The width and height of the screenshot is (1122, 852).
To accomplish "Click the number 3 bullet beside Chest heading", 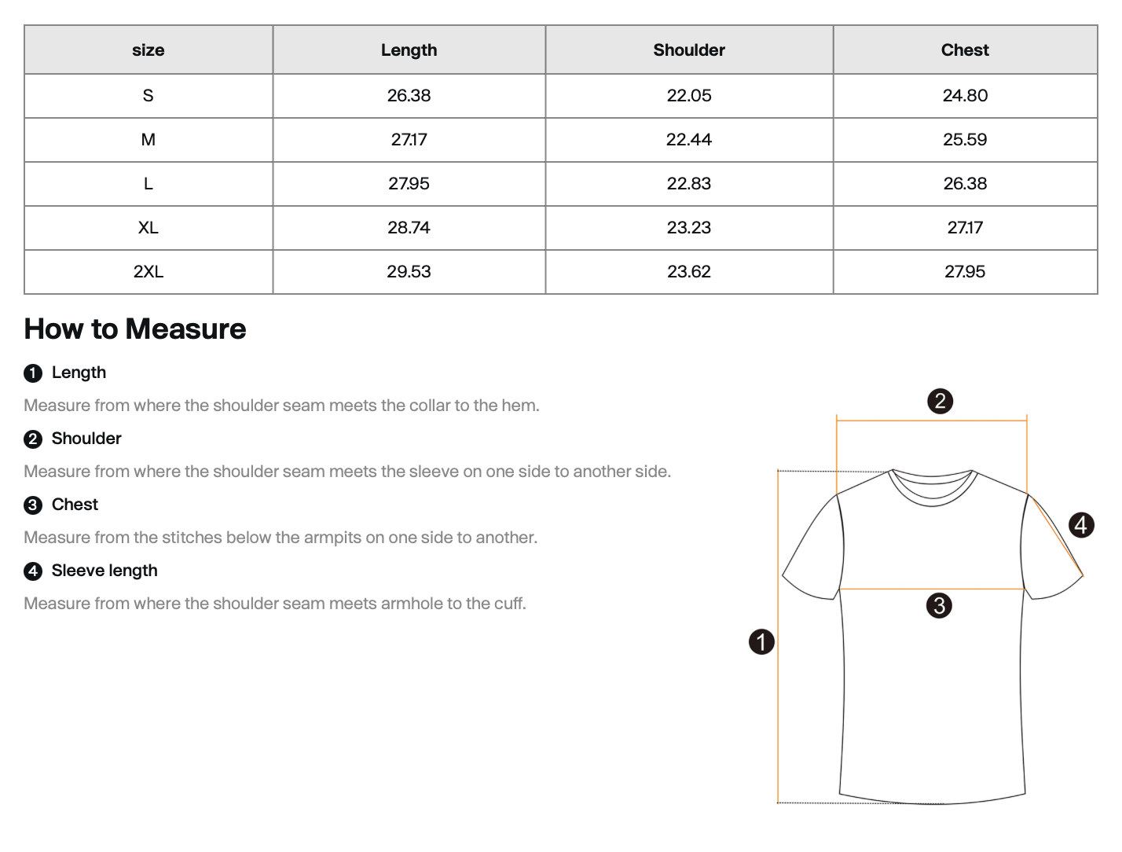I will (x=33, y=505).
